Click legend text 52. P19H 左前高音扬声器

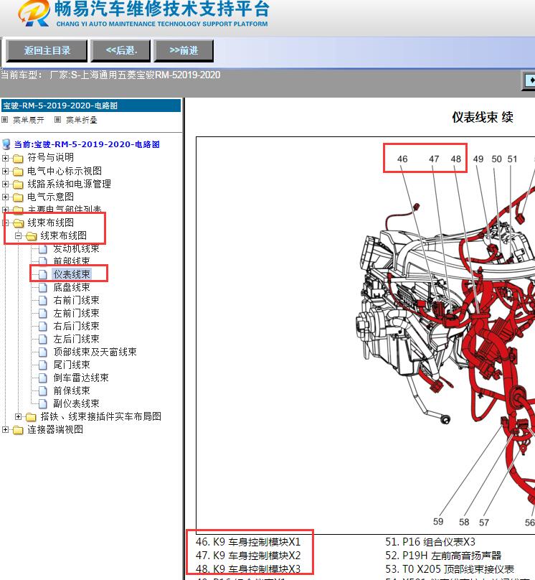tap(443, 556)
